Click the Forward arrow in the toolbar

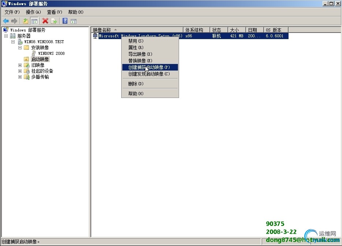pyautogui.click(x=14, y=21)
